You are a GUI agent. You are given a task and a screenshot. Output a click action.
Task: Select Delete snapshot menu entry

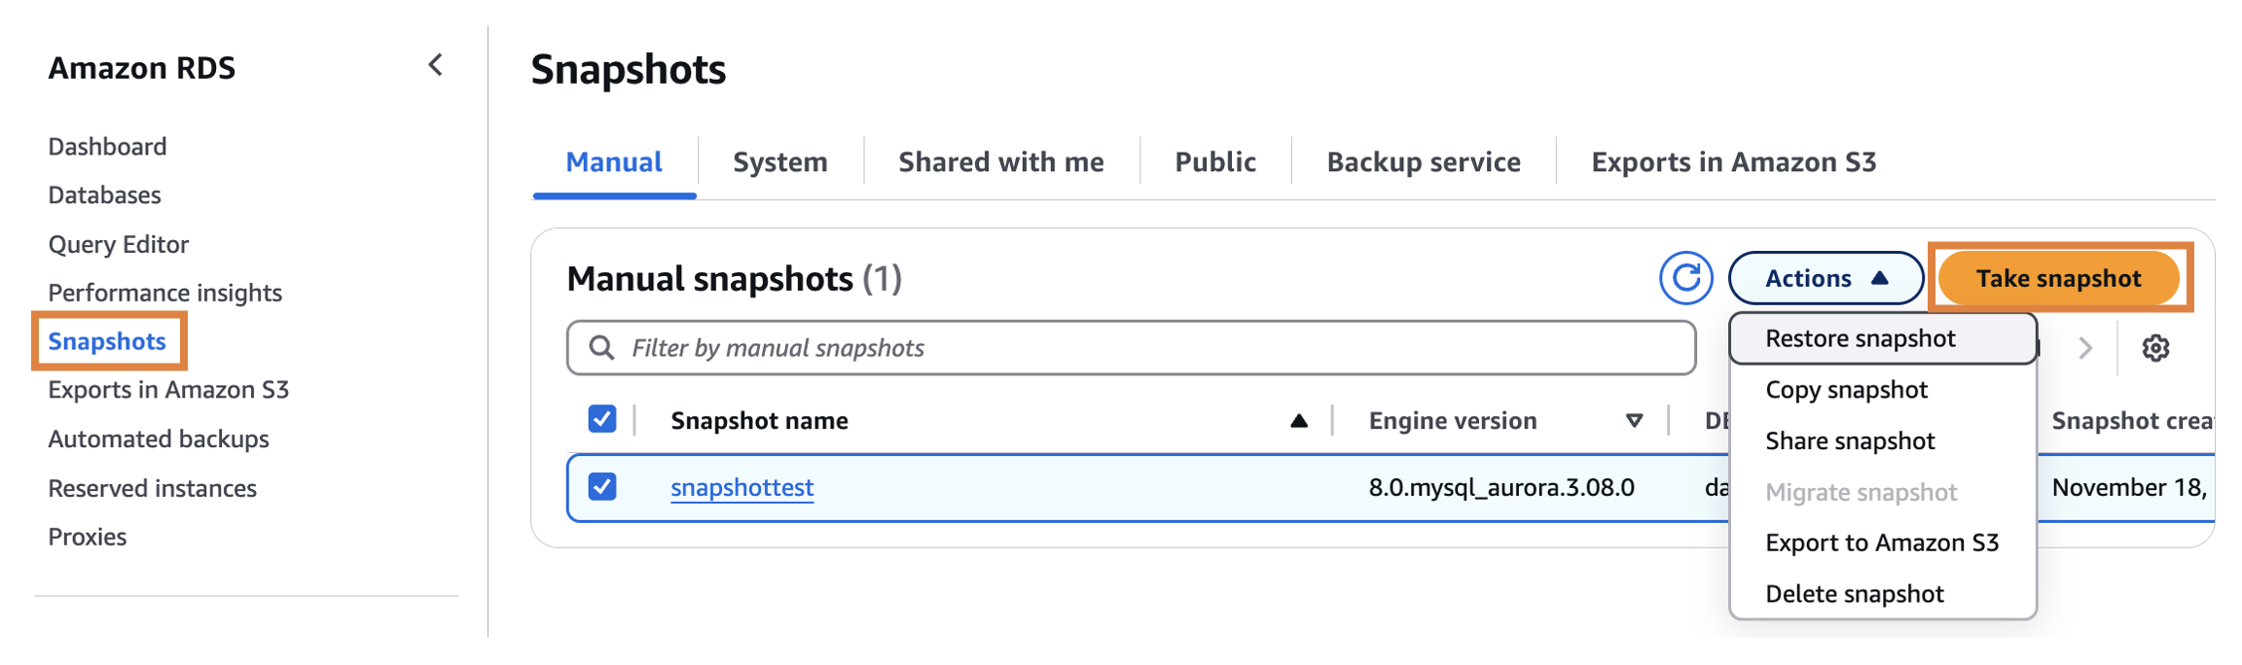pyautogui.click(x=1854, y=594)
